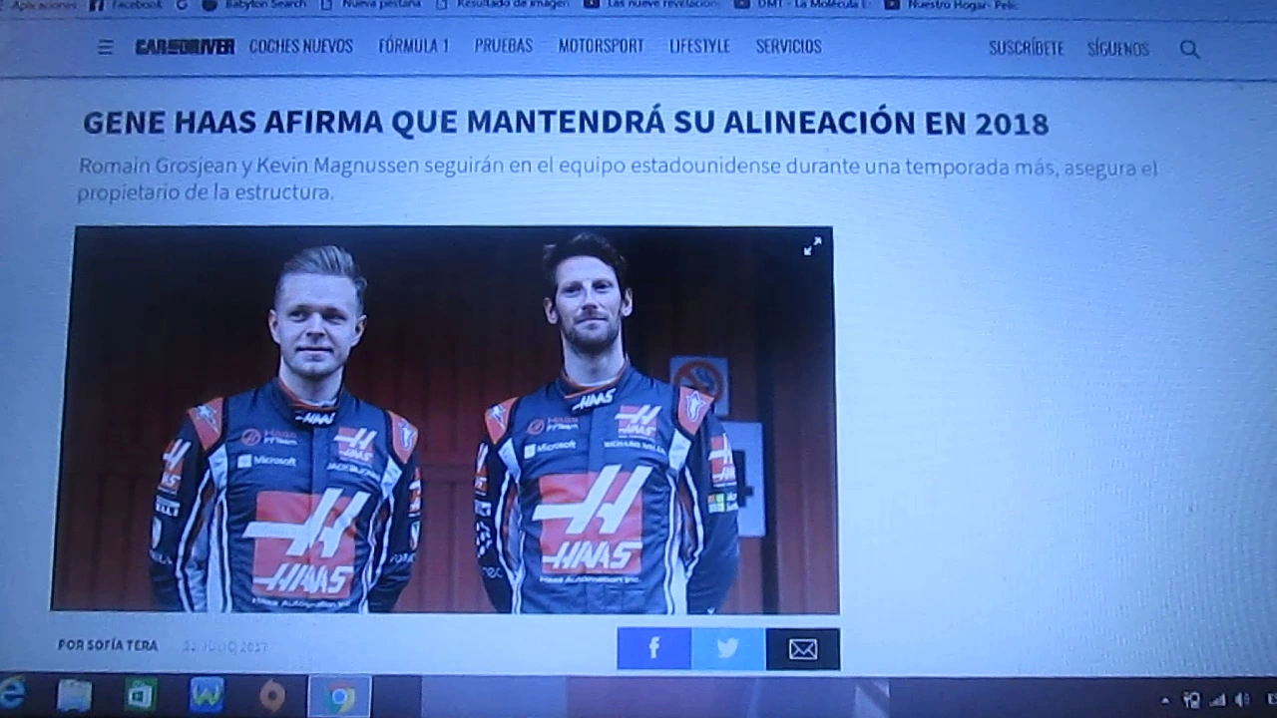Share the article on Twitter
The width and height of the screenshot is (1277, 718).
coord(728,649)
